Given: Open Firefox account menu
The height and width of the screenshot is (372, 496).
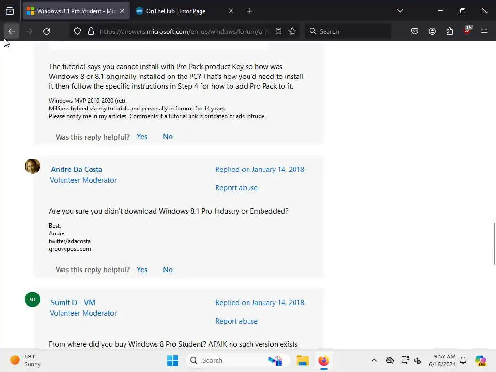Looking at the screenshot, I should point(432,31).
